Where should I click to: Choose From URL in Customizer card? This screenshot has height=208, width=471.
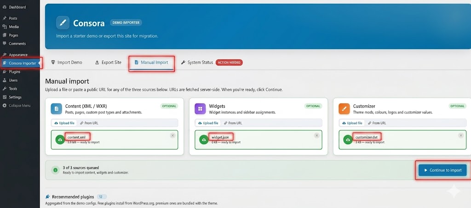coord(377,123)
